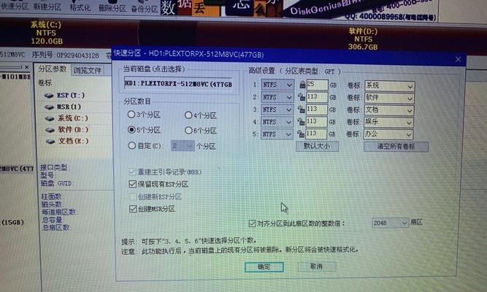Click the 清空所有卷标 button
The image size is (487, 292).
pos(396,147)
